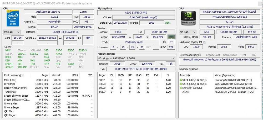Click the AVX2 feature flag
This screenshot has width=263, height=120.
pyautogui.click(x=59, y=54)
